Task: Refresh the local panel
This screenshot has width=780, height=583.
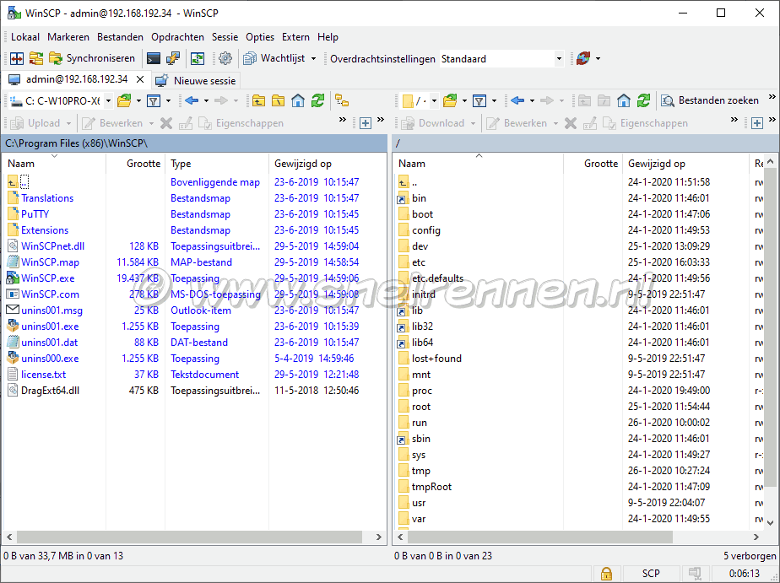Action: coord(317,101)
